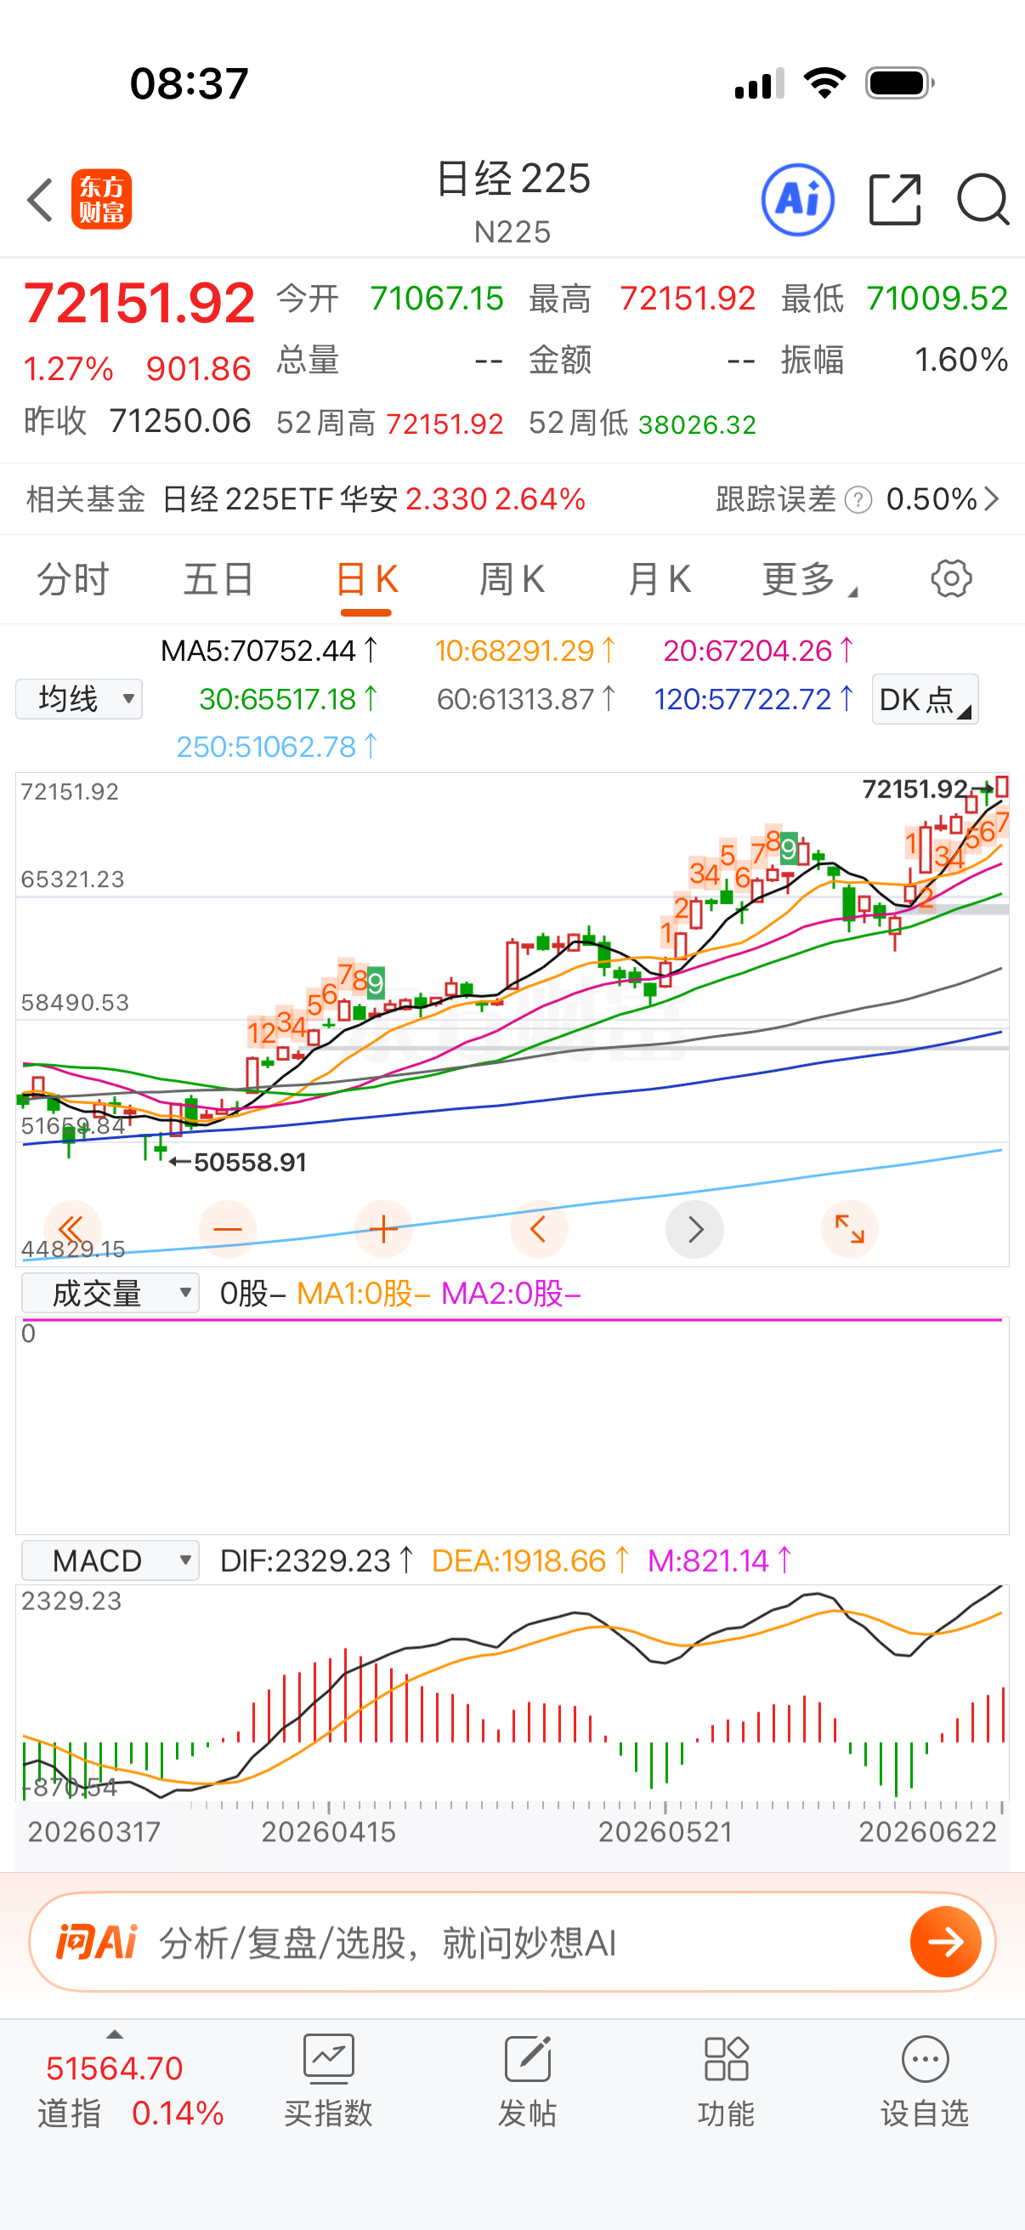
Task: Tap the 10:68291.29 moving average label
Action: coord(525,651)
